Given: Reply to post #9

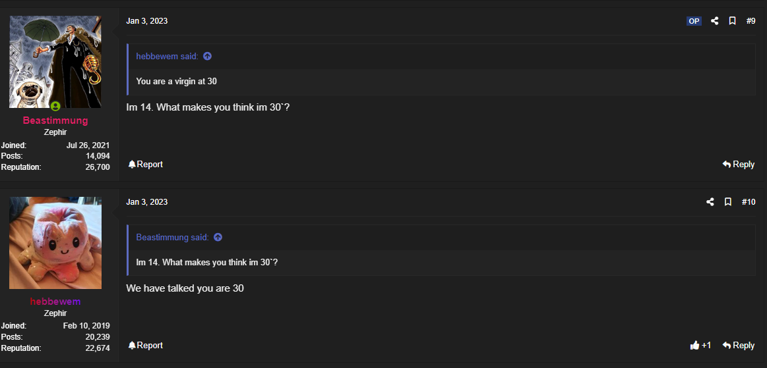Looking at the screenshot, I should point(739,165).
